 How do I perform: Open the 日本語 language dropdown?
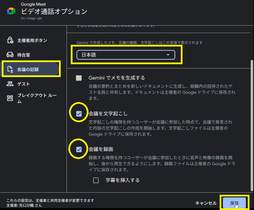(x=126, y=55)
